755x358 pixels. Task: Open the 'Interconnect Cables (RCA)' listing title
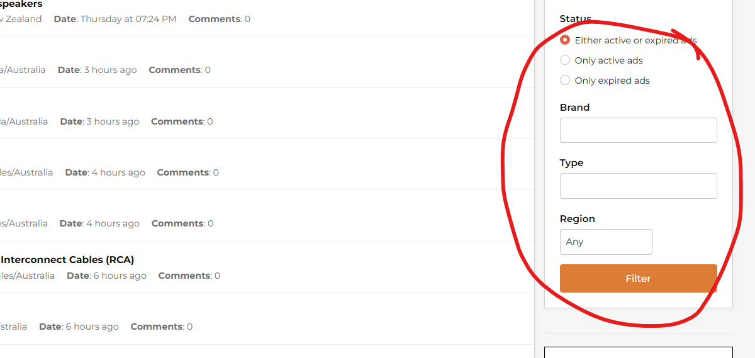pos(67,259)
